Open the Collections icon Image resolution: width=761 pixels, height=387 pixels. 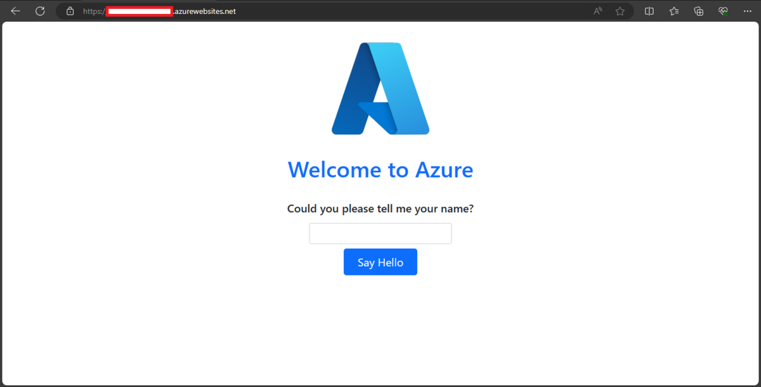[x=699, y=11]
